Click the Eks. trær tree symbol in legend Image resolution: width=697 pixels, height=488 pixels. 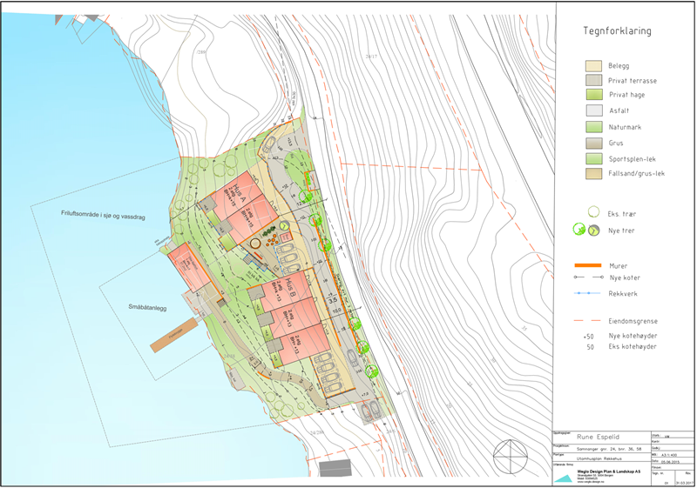click(x=592, y=212)
